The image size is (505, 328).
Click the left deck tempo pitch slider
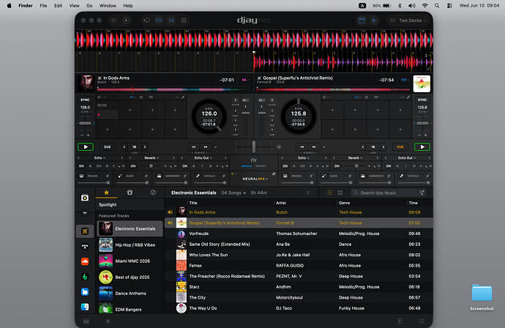click(85, 123)
